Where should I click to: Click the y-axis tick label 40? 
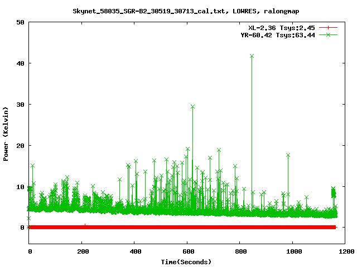(21, 63)
